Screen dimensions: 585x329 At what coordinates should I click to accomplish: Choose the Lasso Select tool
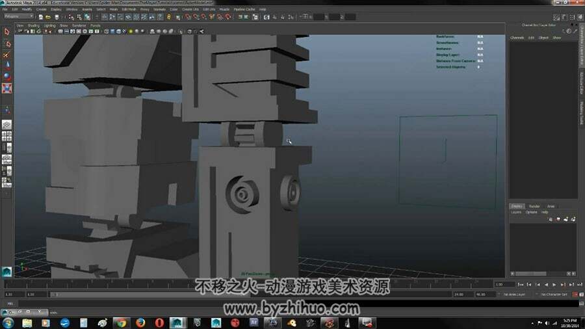tap(6, 44)
